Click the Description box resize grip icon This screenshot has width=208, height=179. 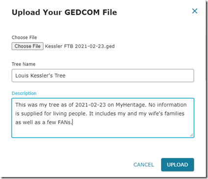[x=191, y=135]
